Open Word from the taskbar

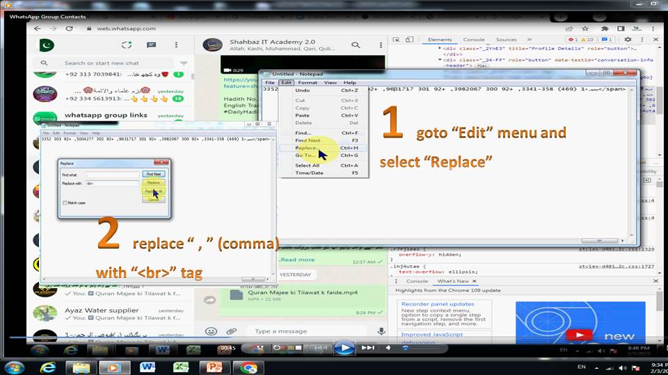click(x=148, y=367)
